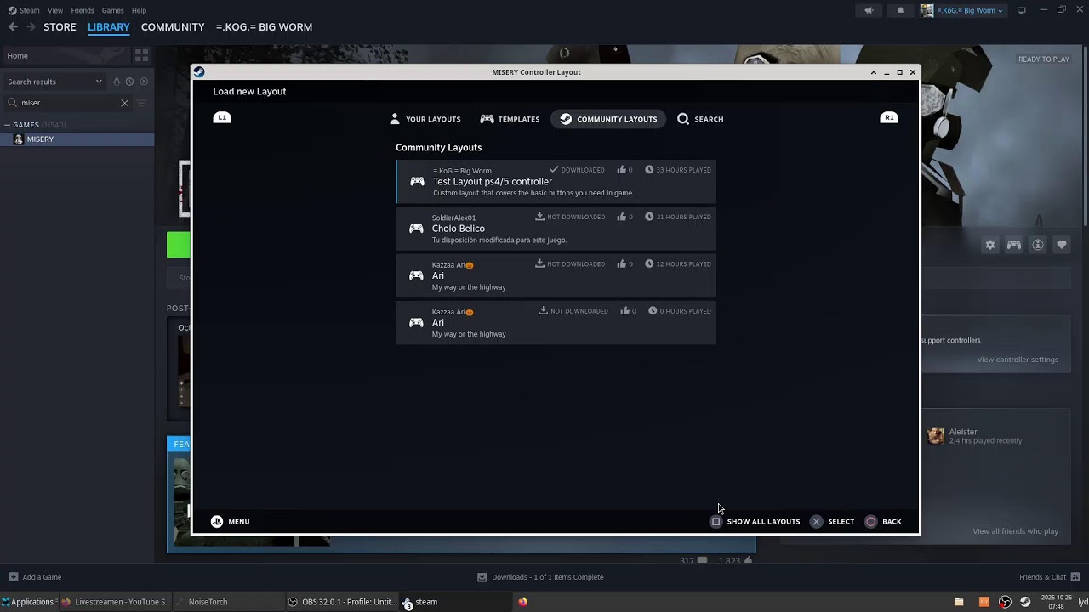The image size is (1089, 612).
Task: Select the Test Layout ps4/5 controller entry
Action: [x=556, y=181]
